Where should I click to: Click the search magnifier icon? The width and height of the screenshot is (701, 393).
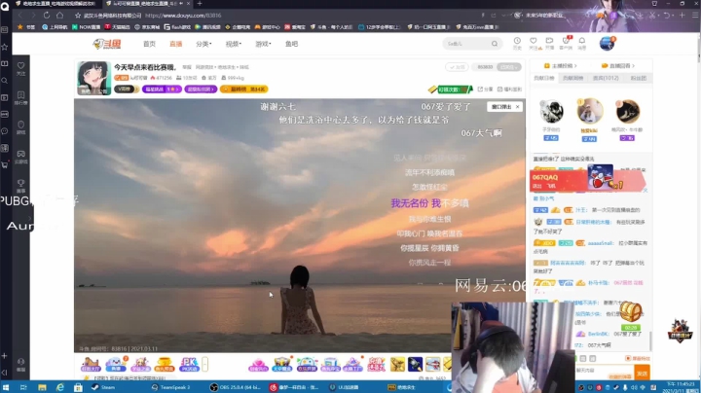[x=495, y=44]
